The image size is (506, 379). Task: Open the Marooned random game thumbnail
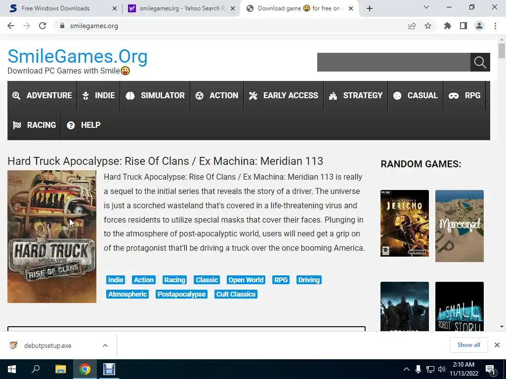pos(460,226)
